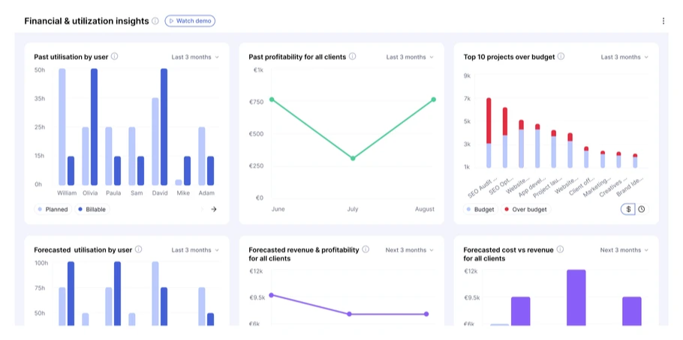
Task: Click the Watch demo button
Action: [x=190, y=21]
